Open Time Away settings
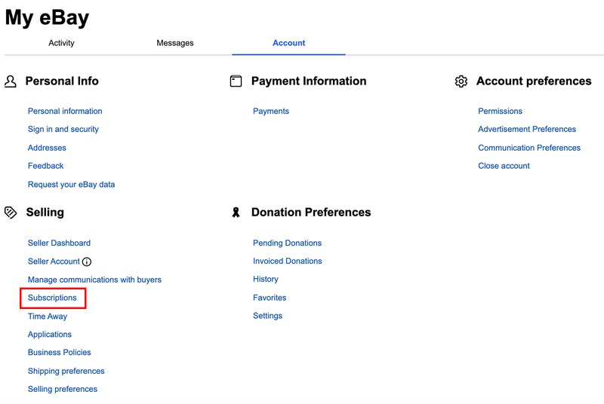Viewport: 604px width, 404px height. (x=48, y=317)
